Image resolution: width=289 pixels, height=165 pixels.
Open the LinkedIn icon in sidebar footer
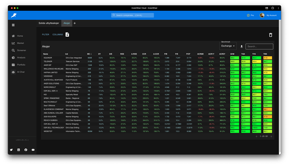pos(18,150)
